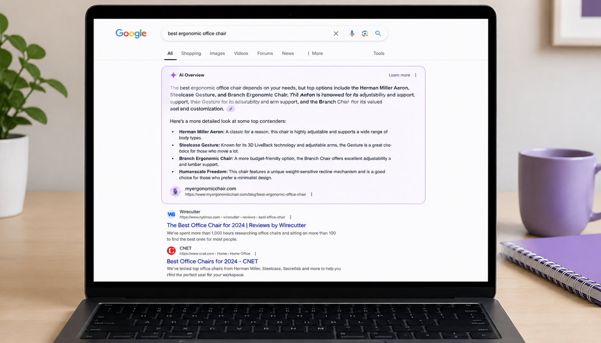Click 'Here's a more detailed look' sentence
This screenshot has height=343, width=601.
coord(228,121)
